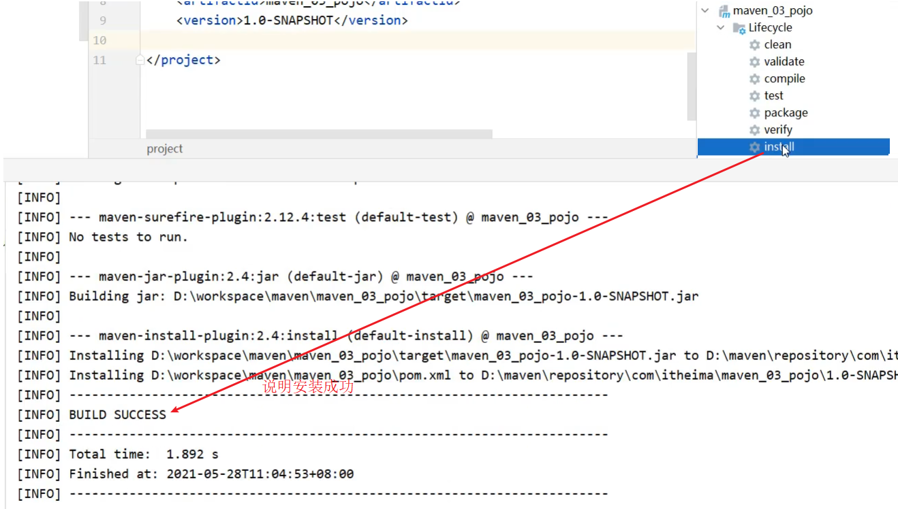The width and height of the screenshot is (898, 509).
Task: Click the maven_03_pojo Maven module icon
Action: [x=724, y=11]
